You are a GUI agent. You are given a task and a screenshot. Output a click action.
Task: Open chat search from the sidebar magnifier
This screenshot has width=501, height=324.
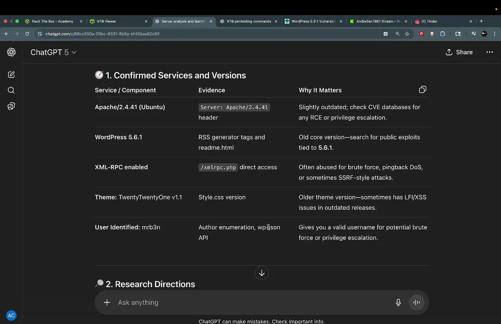(x=11, y=90)
